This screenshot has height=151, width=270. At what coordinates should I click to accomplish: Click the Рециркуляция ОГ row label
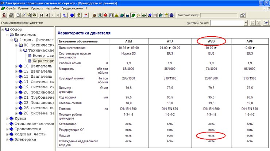pos(72,130)
